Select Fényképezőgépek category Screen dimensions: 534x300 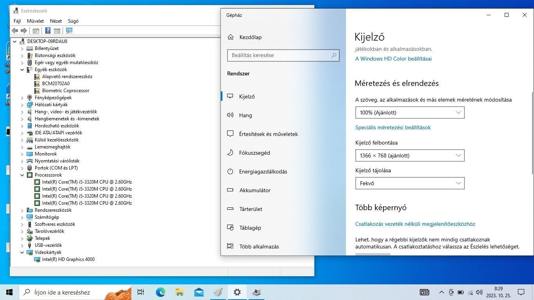click(x=53, y=98)
